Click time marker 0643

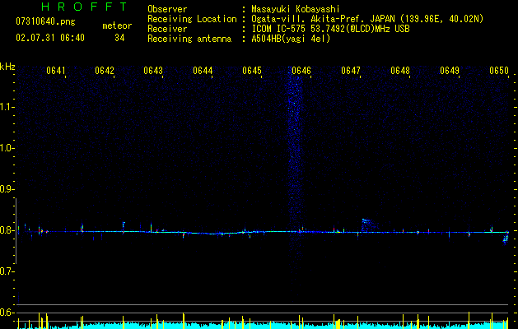(x=153, y=71)
